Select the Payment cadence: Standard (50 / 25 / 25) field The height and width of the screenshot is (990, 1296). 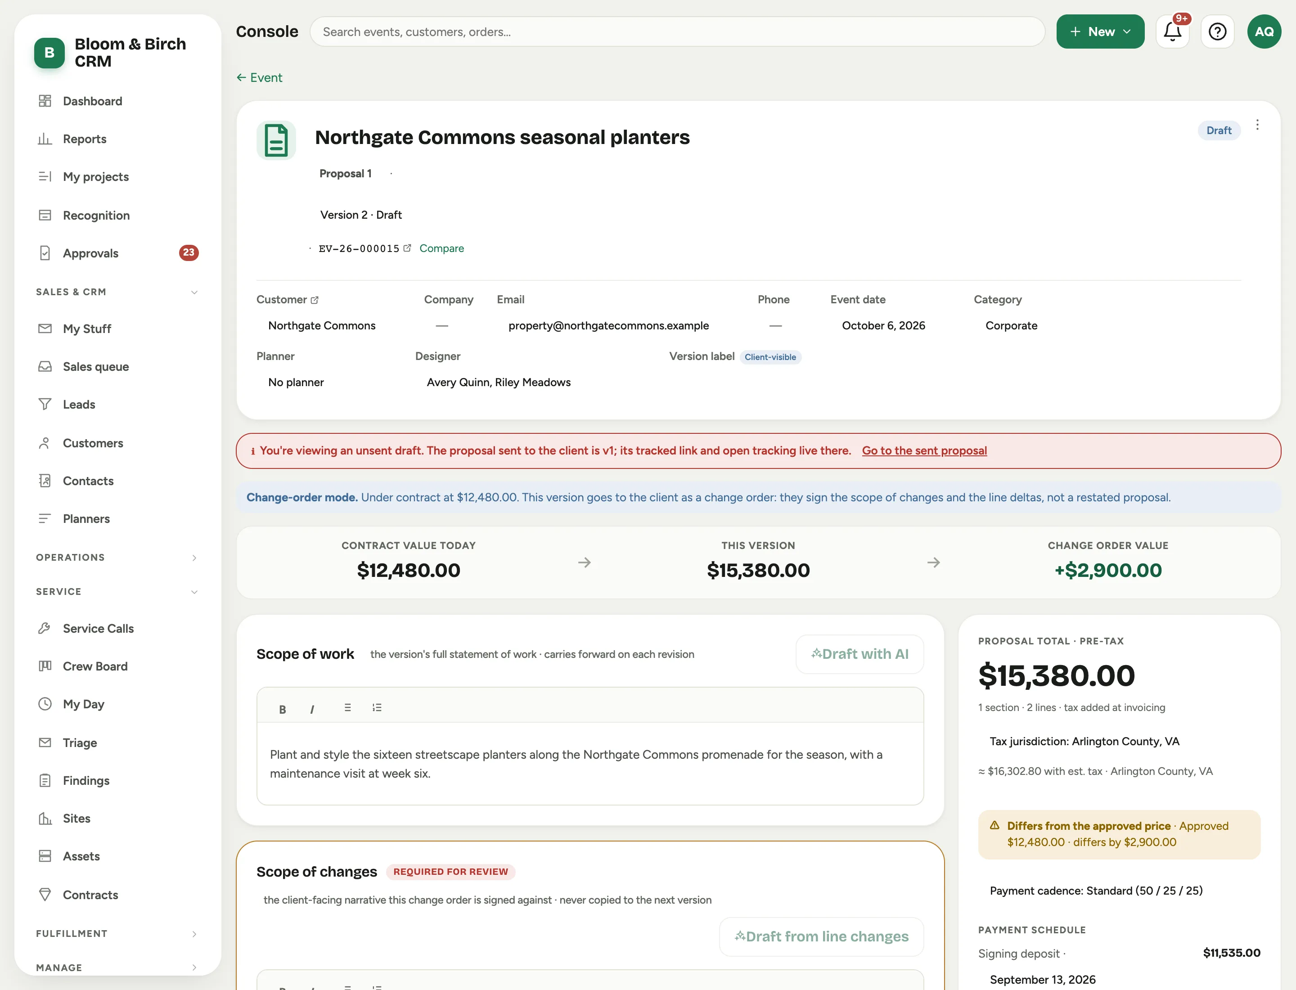pyautogui.click(x=1096, y=891)
